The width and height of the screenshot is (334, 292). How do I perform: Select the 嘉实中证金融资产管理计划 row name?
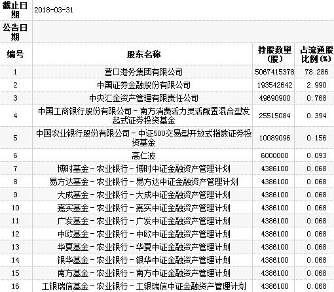click(143, 208)
